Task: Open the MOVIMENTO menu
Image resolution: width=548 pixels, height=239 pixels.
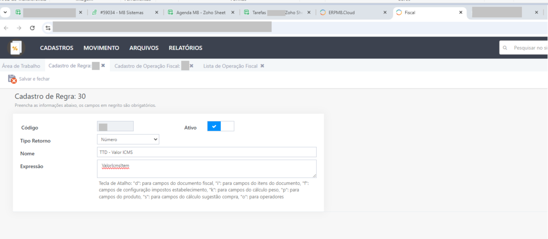Action: coord(102,48)
